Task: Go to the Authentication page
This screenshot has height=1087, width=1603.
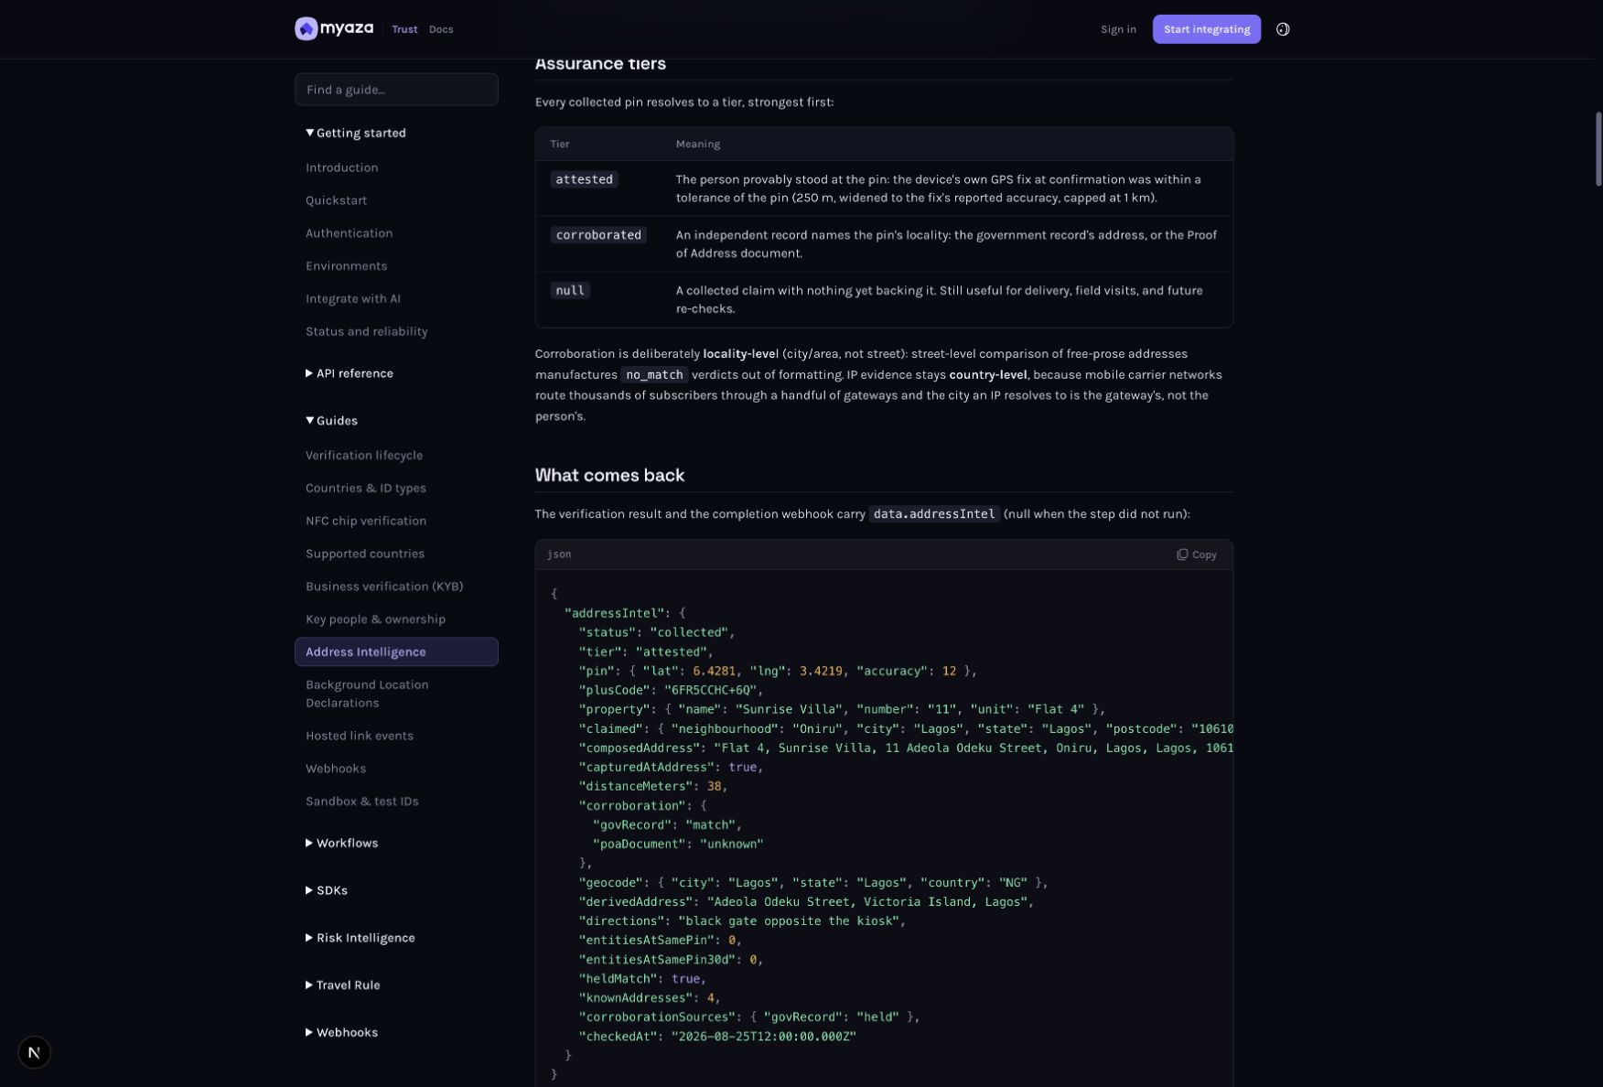Action: 350,233
